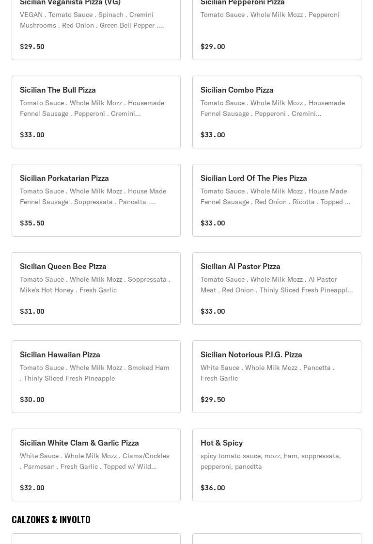Click the Sicilian Pepperoni Pizza $29.00 price
Screen dimensions: 373x544
(x=213, y=47)
